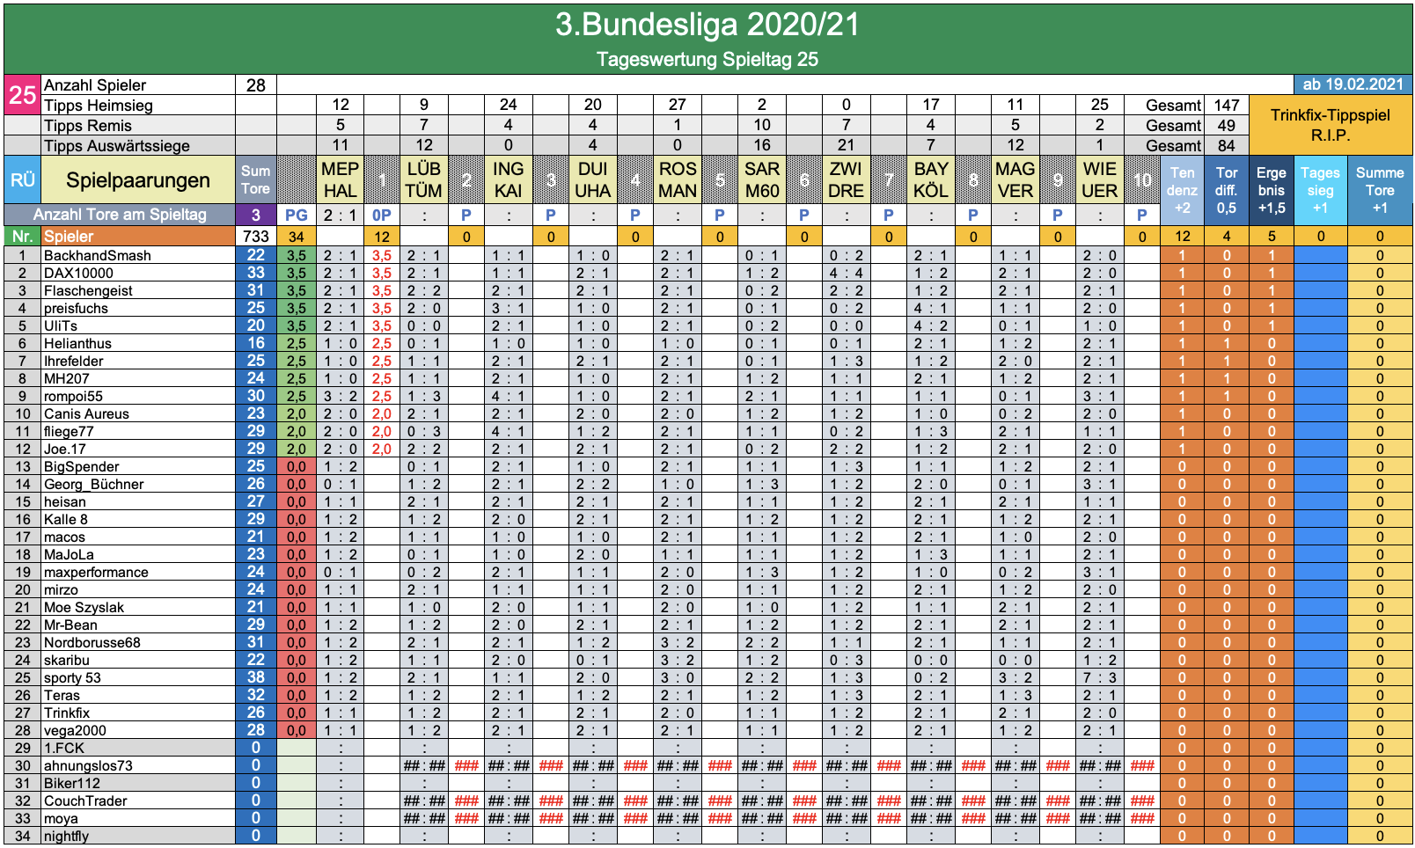The width and height of the screenshot is (1415, 848).
Task: Select the 'Tagessieg +1' column header
Action: point(1321,191)
